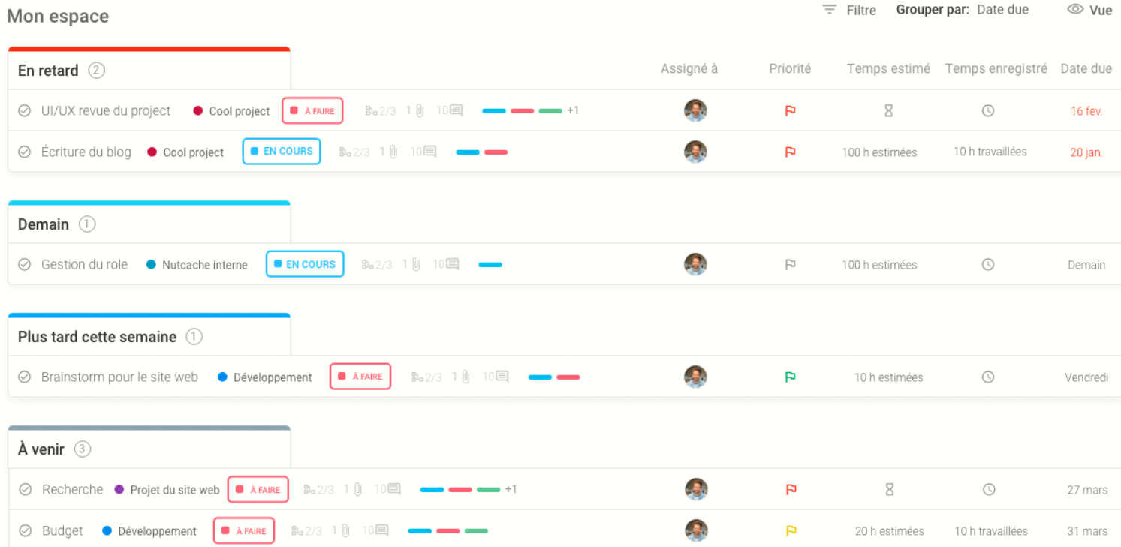This screenshot has width=1121, height=547.
Task: Click the Filtre filter icon
Action: [829, 10]
